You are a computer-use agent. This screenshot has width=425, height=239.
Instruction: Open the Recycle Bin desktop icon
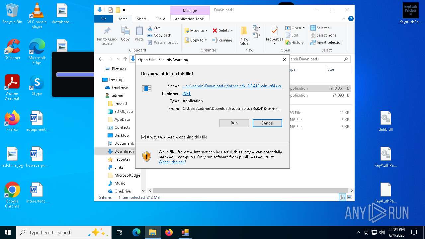(x=12, y=14)
